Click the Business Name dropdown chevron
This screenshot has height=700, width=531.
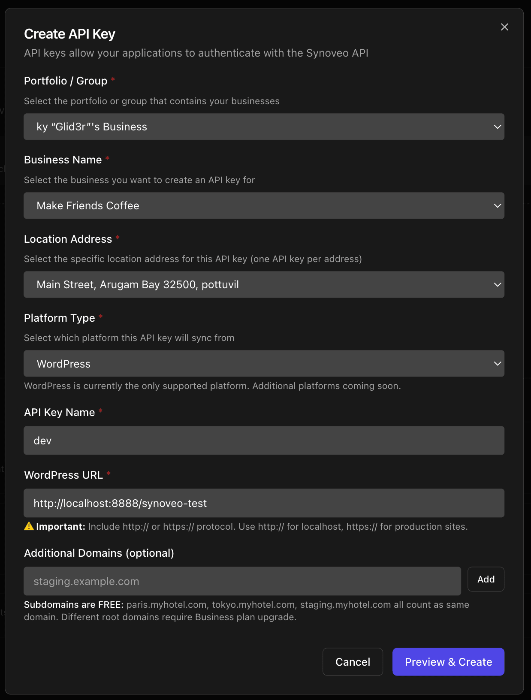pos(497,205)
